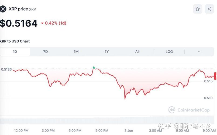Show the 1Y price history
The image size is (217, 135).
107,52
